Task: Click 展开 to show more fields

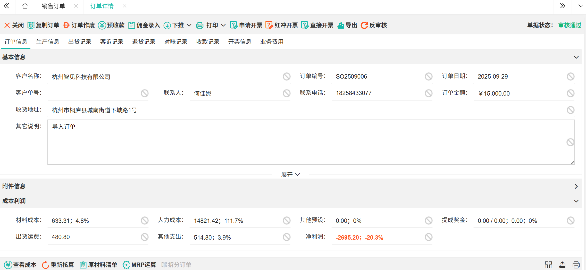Action: point(290,175)
